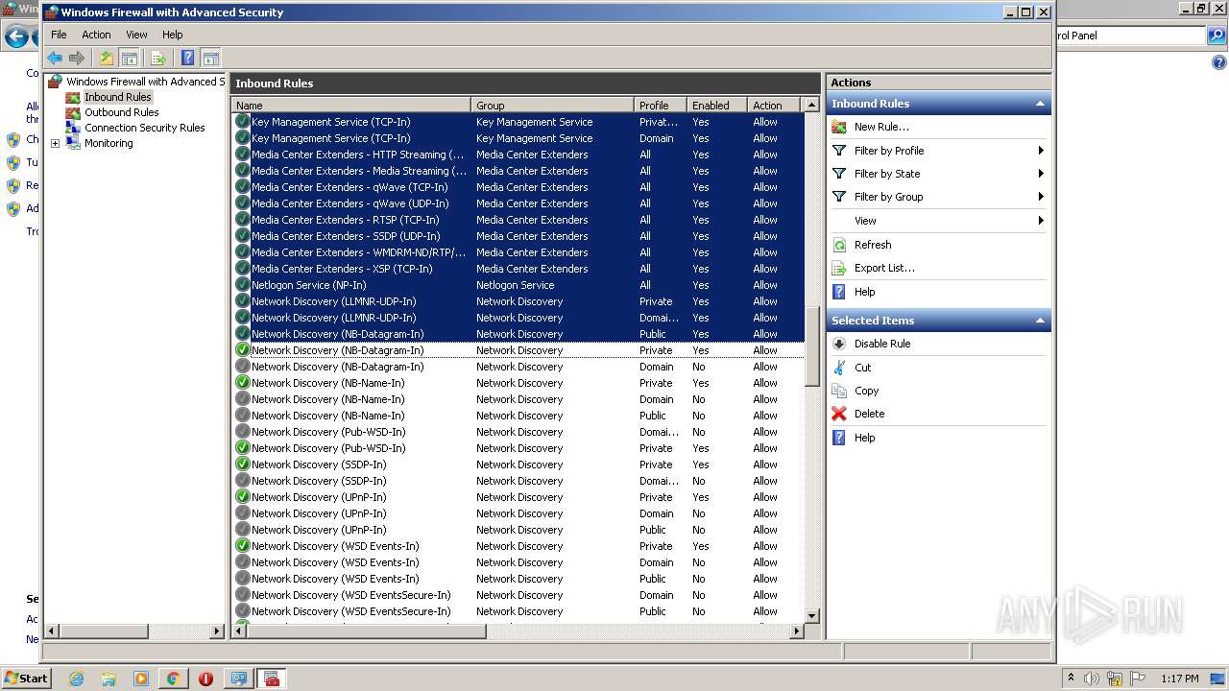Expand the Monitoring tree node
The height and width of the screenshot is (691, 1229).
click(x=55, y=144)
